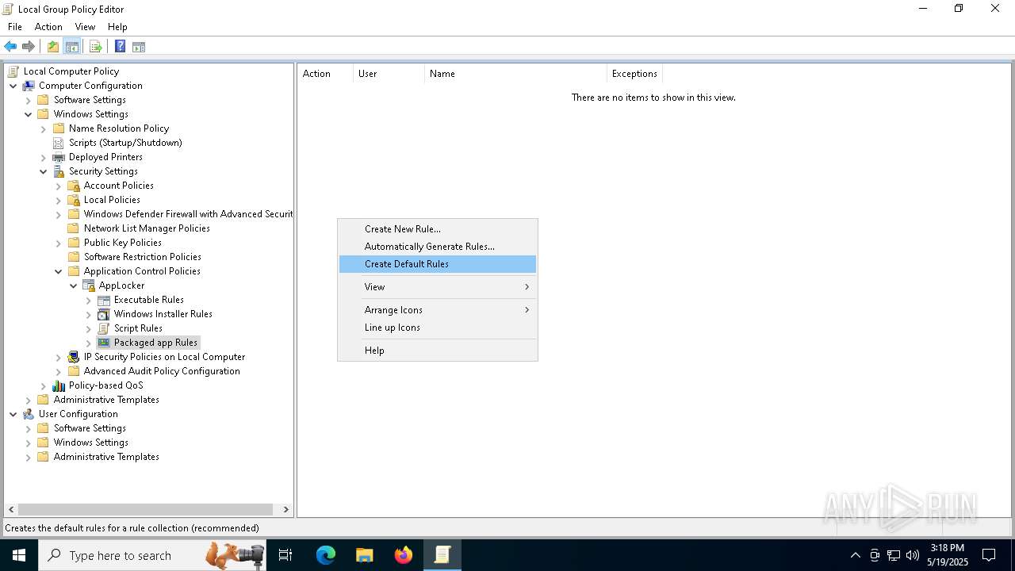Click the Policy-based QoS chart icon
The height and width of the screenshot is (571, 1015).
[58, 385]
